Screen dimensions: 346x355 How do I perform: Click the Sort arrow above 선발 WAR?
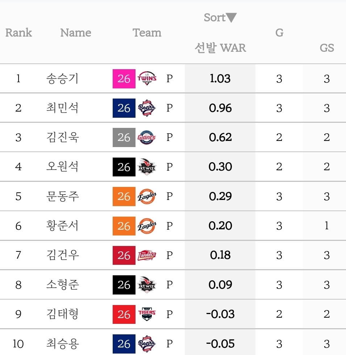[x=232, y=18]
